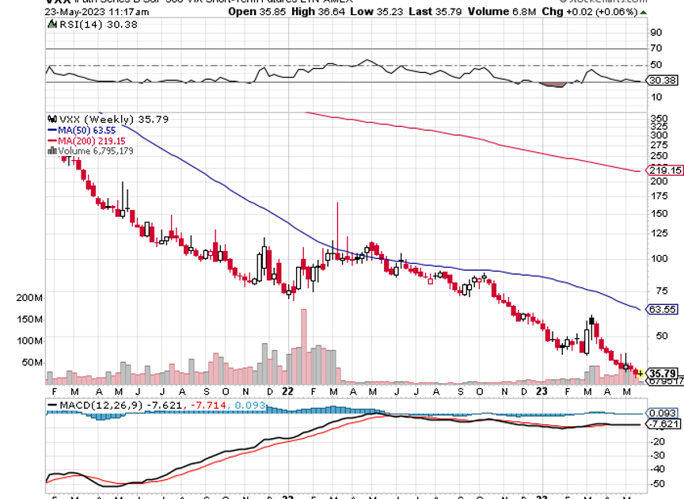This screenshot has width=684, height=499.
Task: Click the volume bars icon in legend
Action: click(x=52, y=150)
